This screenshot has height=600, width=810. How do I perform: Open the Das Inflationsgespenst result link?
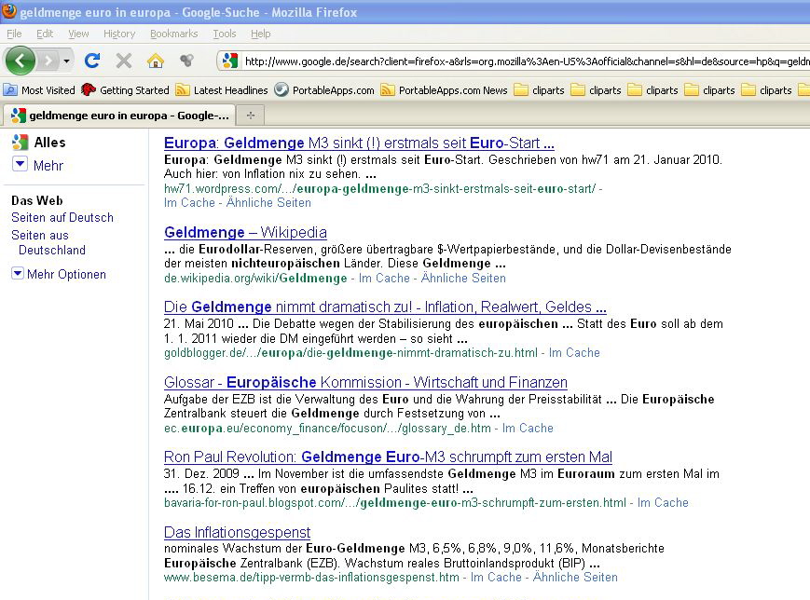pos(237,532)
